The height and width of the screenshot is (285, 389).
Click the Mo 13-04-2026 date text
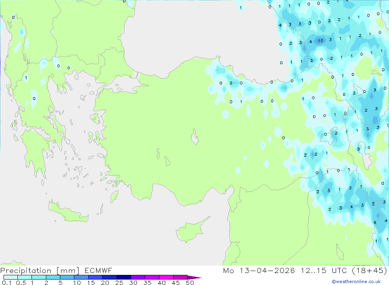click(259, 270)
